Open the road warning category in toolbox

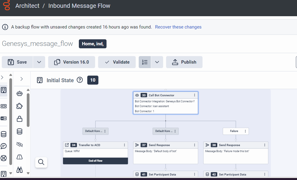point(20,157)
